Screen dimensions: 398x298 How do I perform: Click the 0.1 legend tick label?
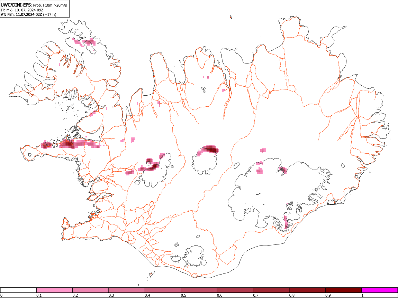click(39, 295)
